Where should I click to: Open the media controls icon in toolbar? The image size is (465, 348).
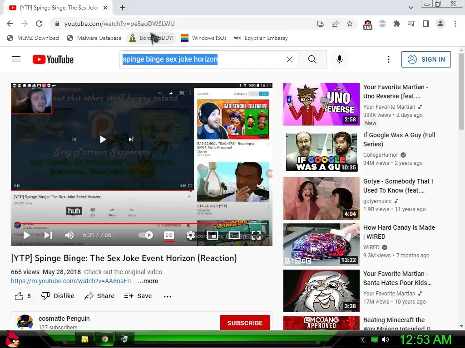[x=411, y=24]
